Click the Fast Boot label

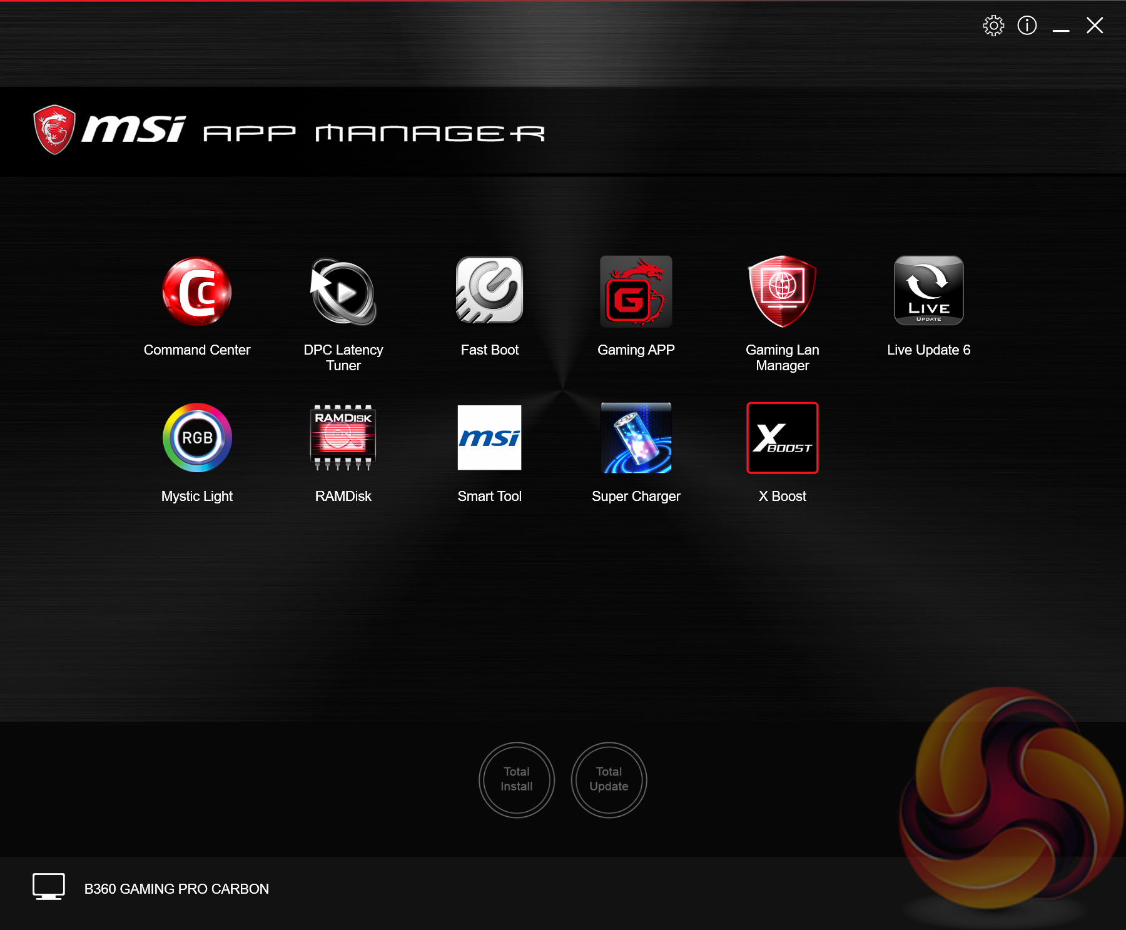point(490,350)
